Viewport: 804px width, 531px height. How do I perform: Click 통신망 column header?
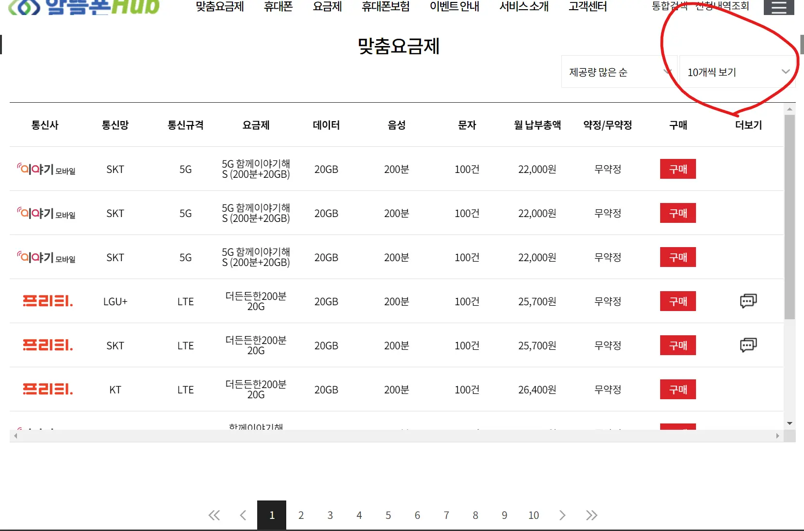(115, 125)
